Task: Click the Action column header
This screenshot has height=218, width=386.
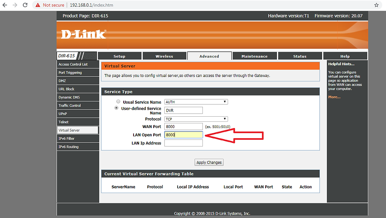Action: [x=306, y=187]
